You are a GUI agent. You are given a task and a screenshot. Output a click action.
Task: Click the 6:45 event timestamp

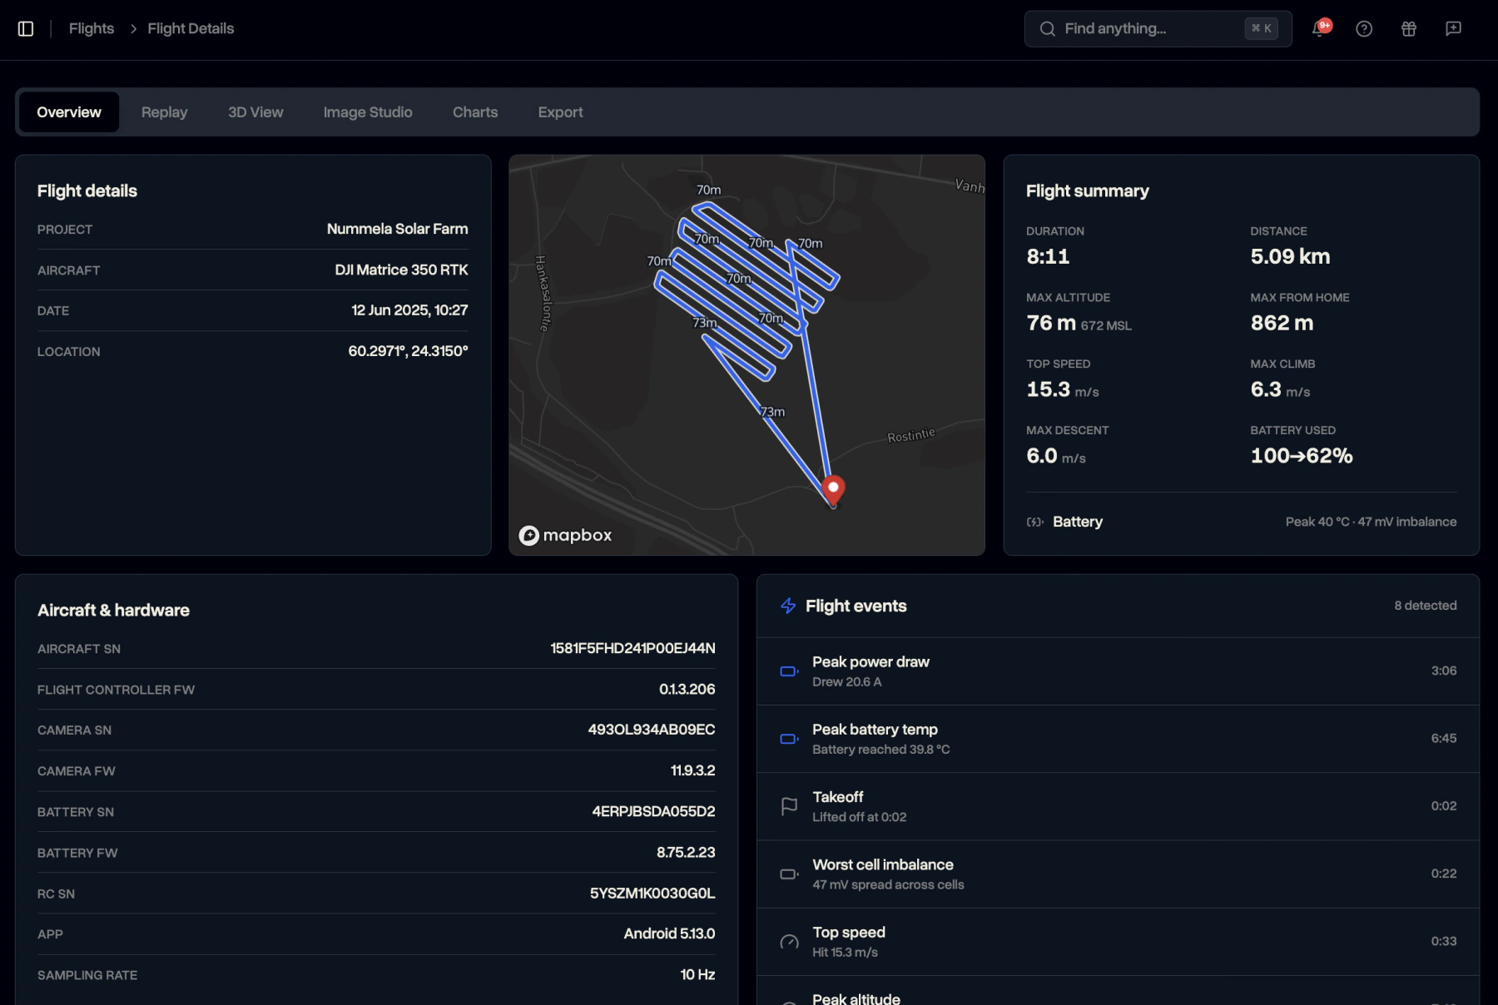point(1444,738)
